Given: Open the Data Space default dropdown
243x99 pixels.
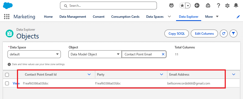Looking at the screenshot, I should click(x=34, y=54).
